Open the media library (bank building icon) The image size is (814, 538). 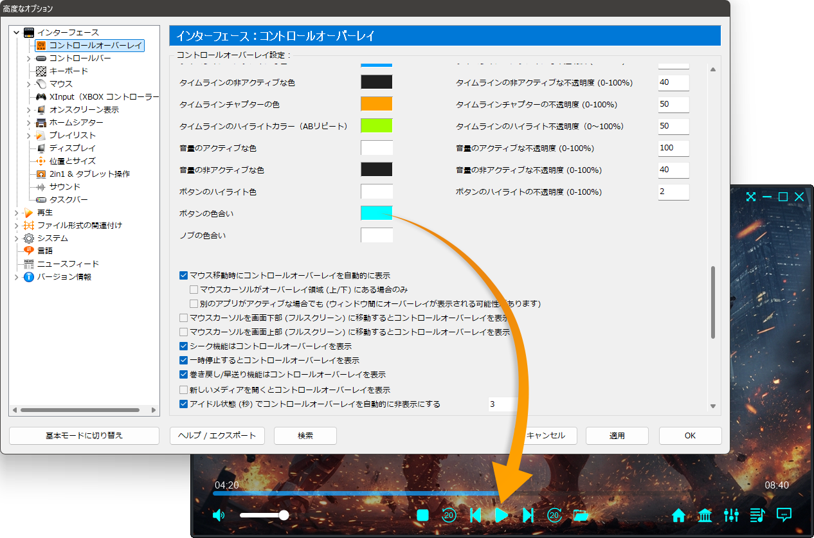coord(705,515)
